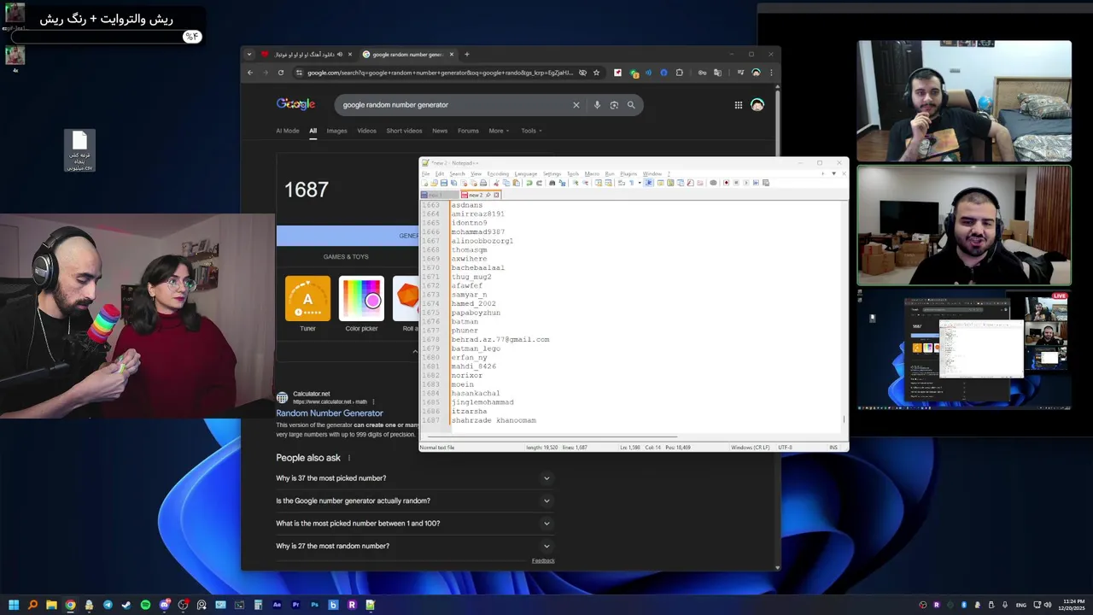Open Telegram from the taskbar
Viewport: 1093px width, 615px height.
point(108,605)
